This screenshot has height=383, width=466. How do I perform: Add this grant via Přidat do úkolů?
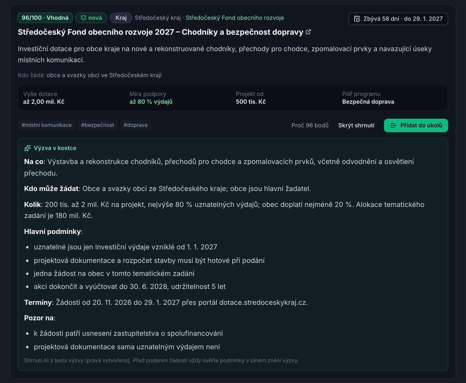(416, 125)
